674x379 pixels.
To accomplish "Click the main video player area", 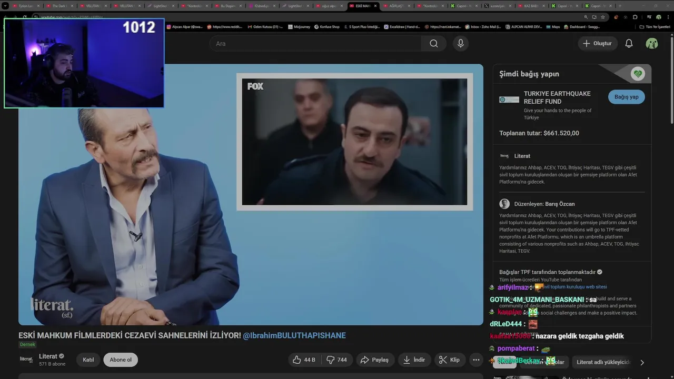I will coord(251,195).
